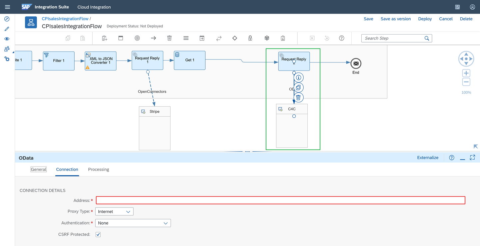Select the End message event
This screenshot has width=480, height=246.
point(356,63)
